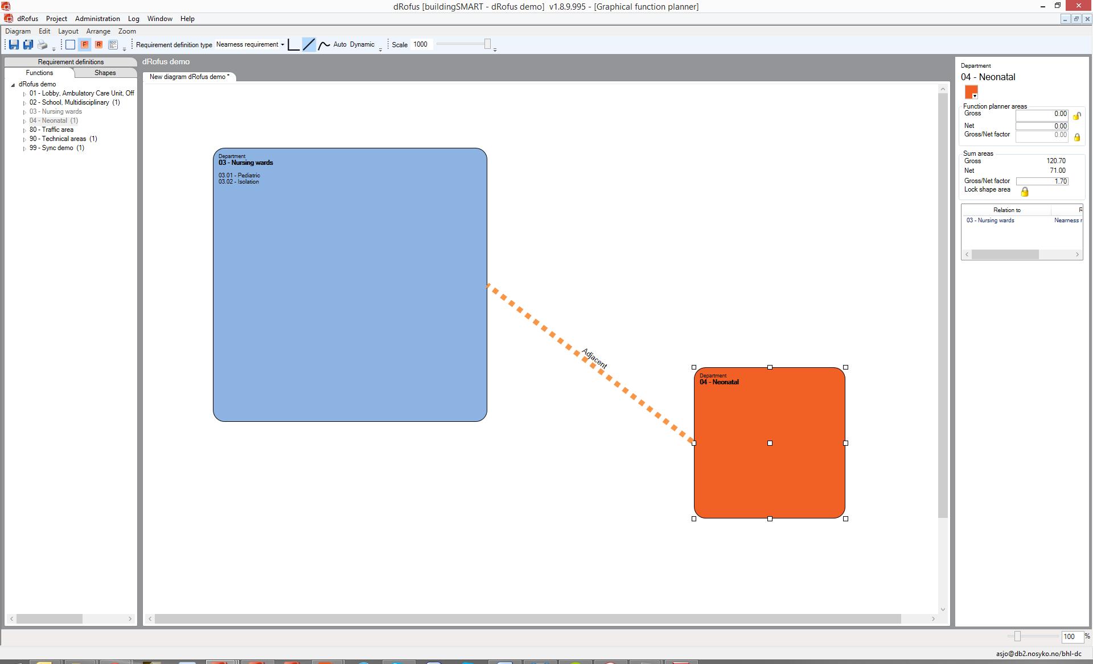Click the Auto layout button

coord(340,44)
